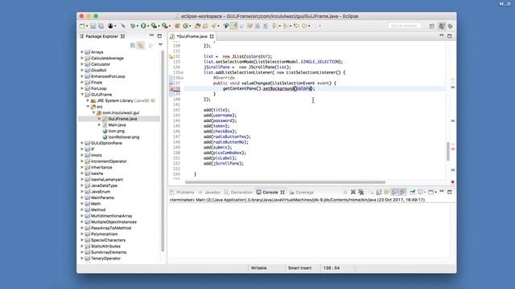Minimize the Package Explorer view

151,35
